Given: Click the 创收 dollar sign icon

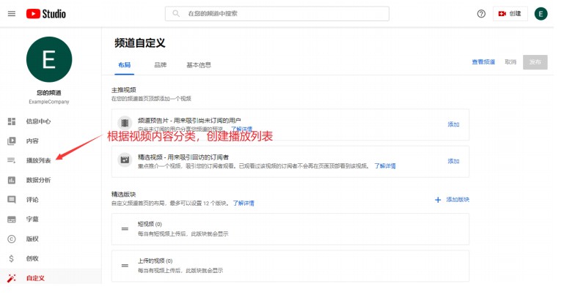Looking at the screenshot, I should (x=12, y=258).
